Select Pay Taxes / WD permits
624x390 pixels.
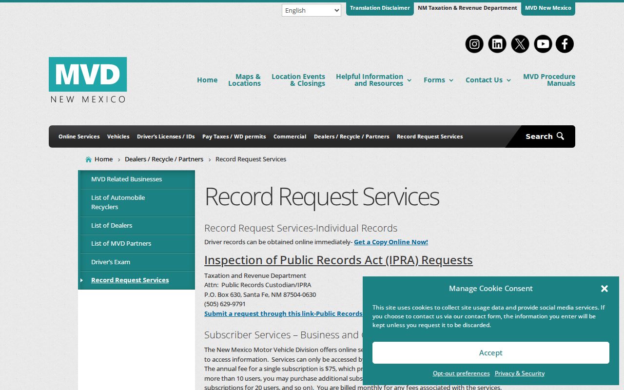[x=234, y=136]
